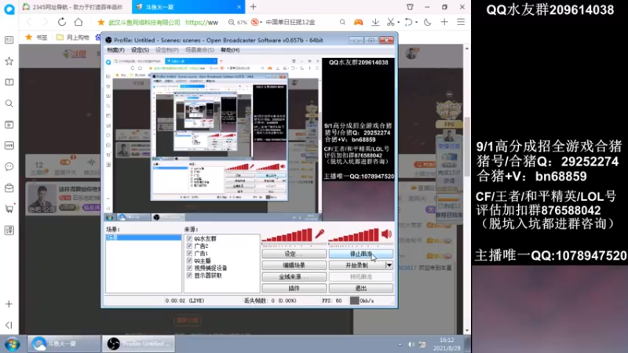
Task: Select the 场景 item in scenes list
Action: (144, 238)
